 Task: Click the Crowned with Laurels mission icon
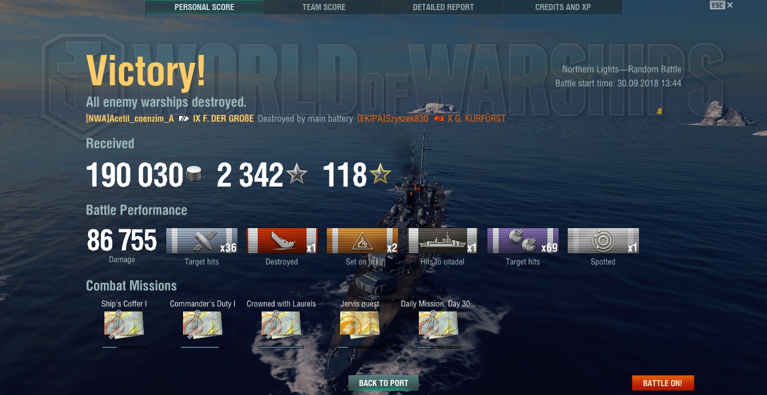281,325
